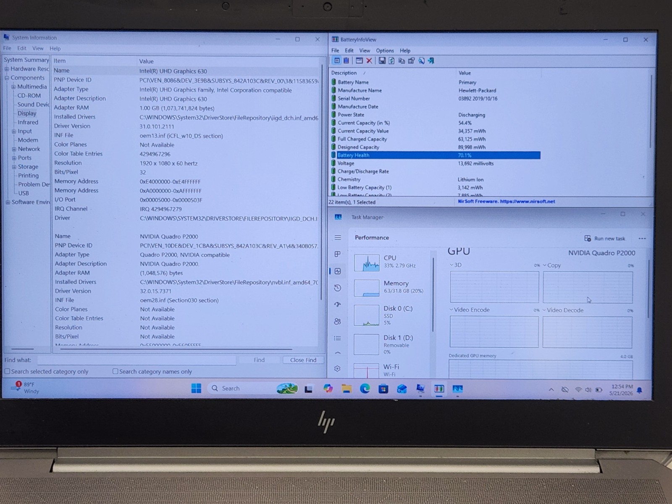Select Display tree item
672x504 pixels.
coord(27,113)
